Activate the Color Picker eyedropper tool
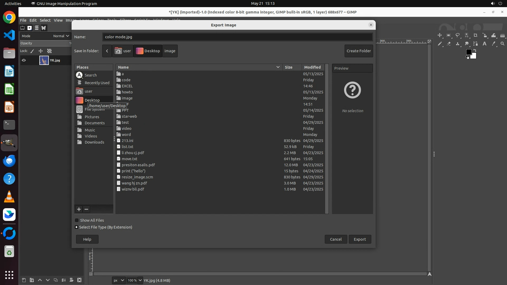507x285 pixels. click(x=493, y=44)
